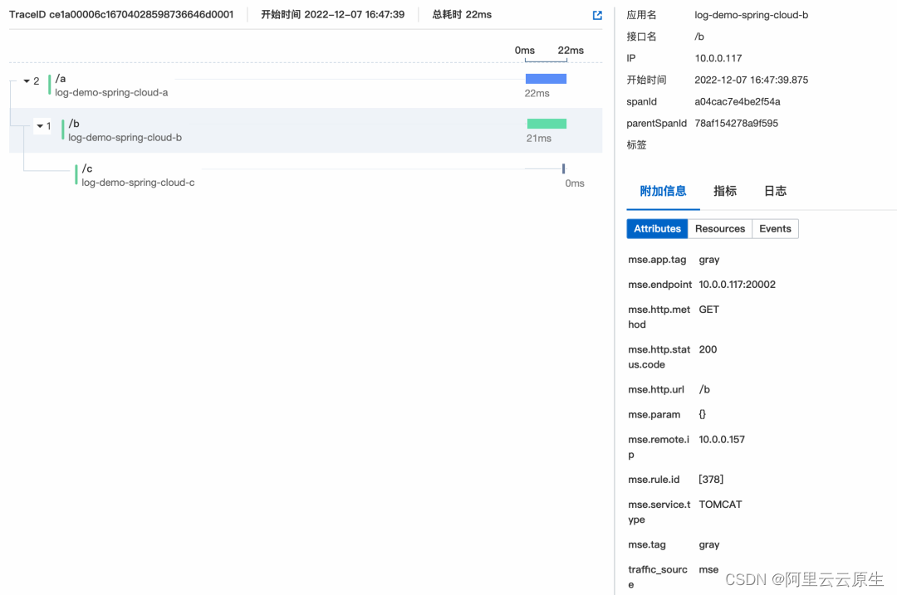The width and height of the screenshot is (897, 595).
Task: Click log-demo-spring-cloud-a service name
Action: coord(111,93)
